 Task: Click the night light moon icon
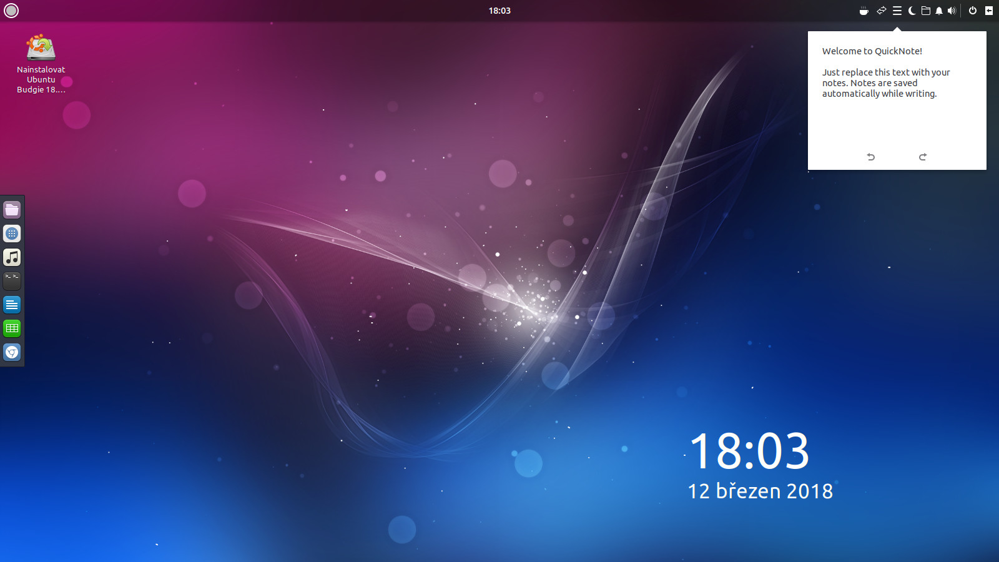912,11
